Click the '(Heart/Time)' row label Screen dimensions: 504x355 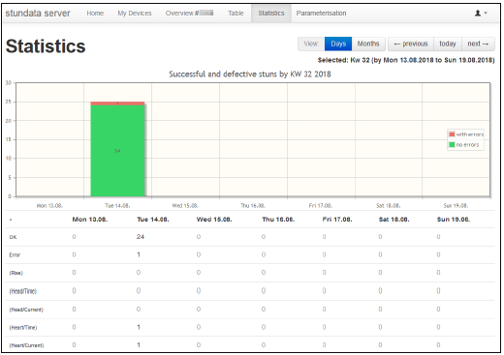(23, 328)
